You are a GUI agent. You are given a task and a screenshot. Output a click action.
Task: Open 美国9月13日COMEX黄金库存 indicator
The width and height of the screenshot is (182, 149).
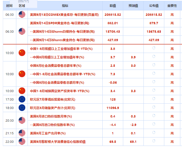point(64,15)
